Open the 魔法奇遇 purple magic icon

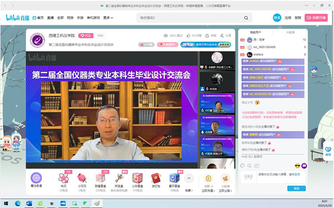coord(36,179)
